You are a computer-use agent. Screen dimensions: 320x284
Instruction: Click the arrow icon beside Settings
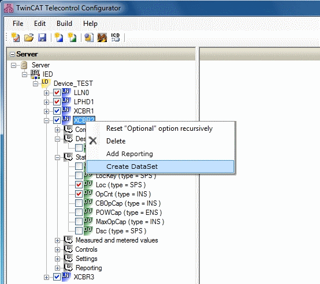pos(68,259)
